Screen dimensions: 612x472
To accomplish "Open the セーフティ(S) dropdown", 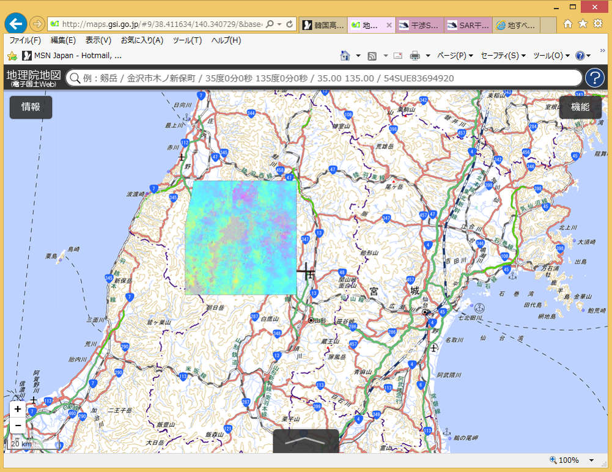I will pos(503,56).
